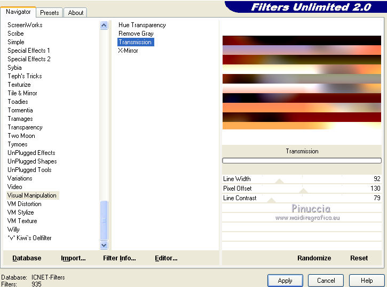Viewport: 387px width, 287px height.
Task: Open the Editor... button
Action: [x=166, y=258]
